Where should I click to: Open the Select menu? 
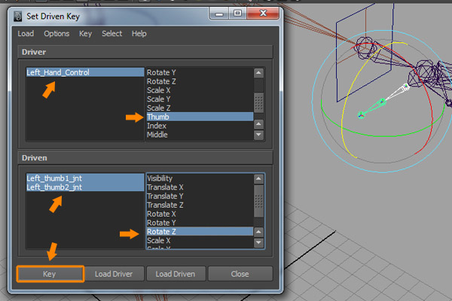coord(111,34)
